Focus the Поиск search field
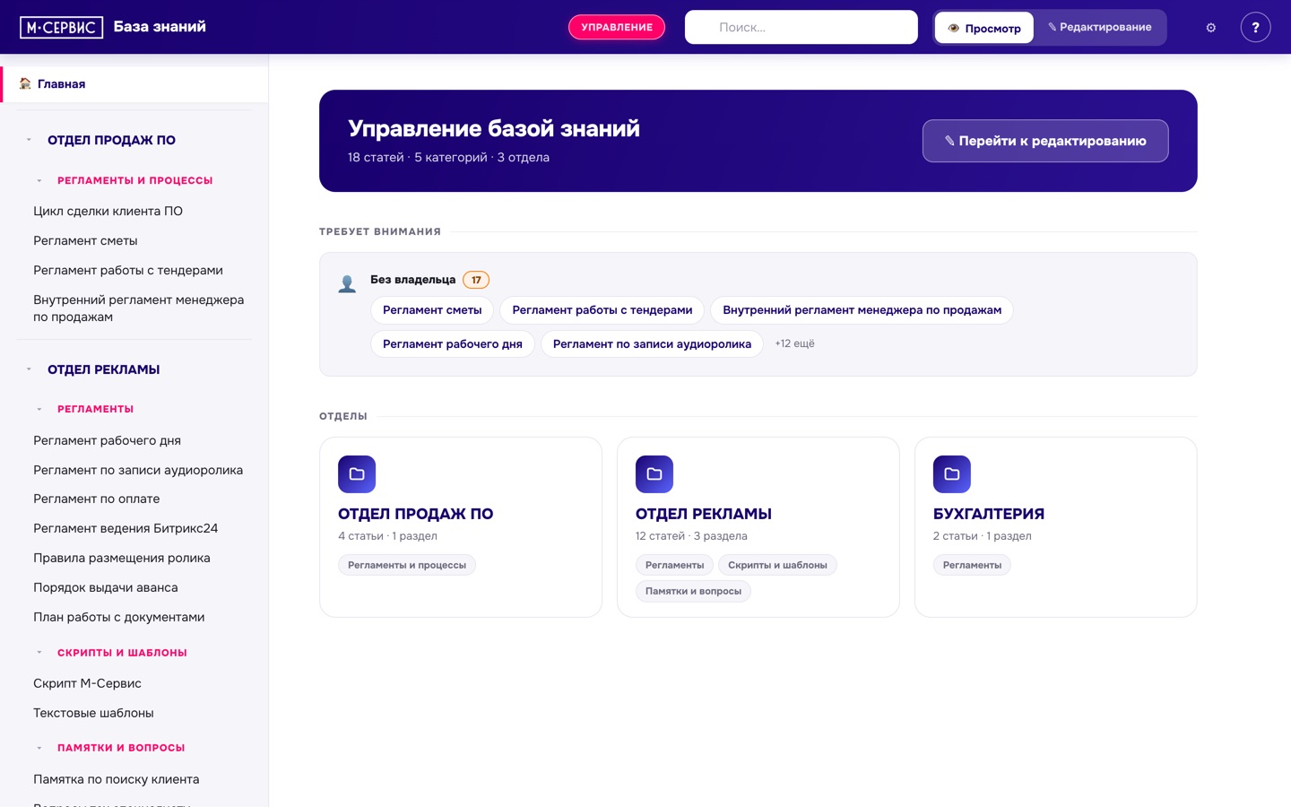The height and width of the screenshot is (807, 1291). pos(801,28)
